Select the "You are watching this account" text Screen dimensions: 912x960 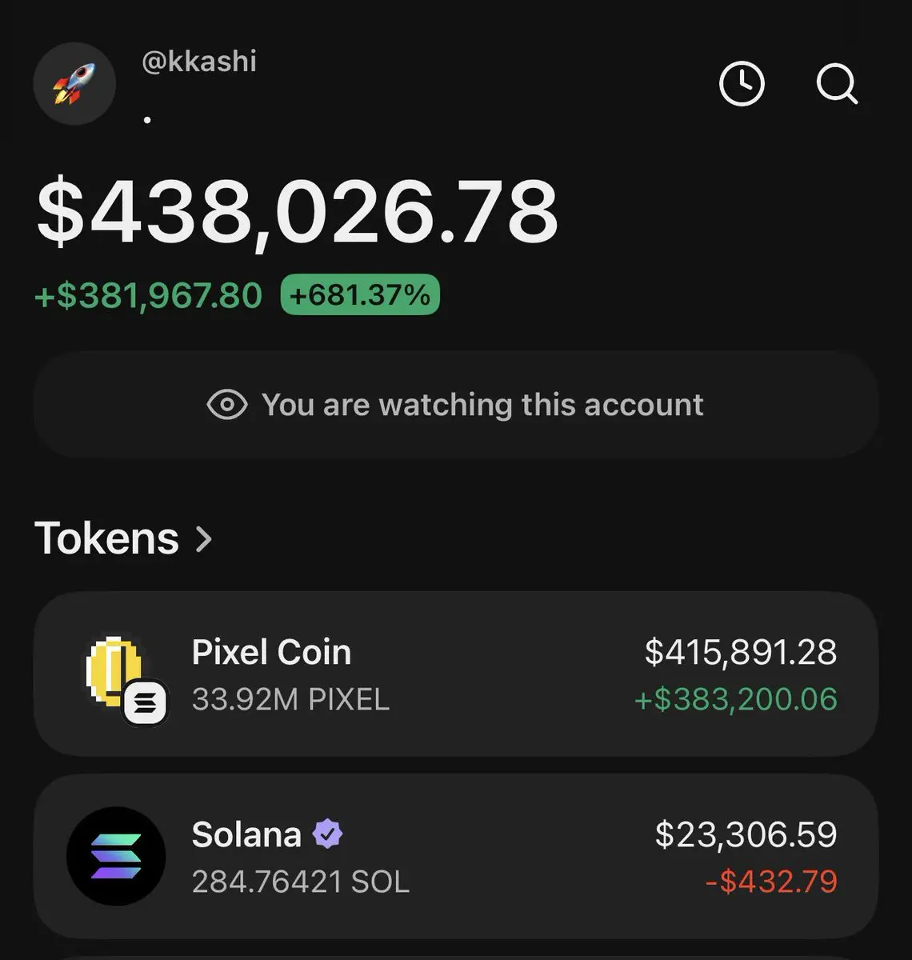pyautogui.click(x=482, y=405)
